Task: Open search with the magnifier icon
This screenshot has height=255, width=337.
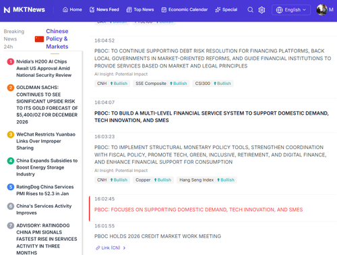Action: coord(250,10)
